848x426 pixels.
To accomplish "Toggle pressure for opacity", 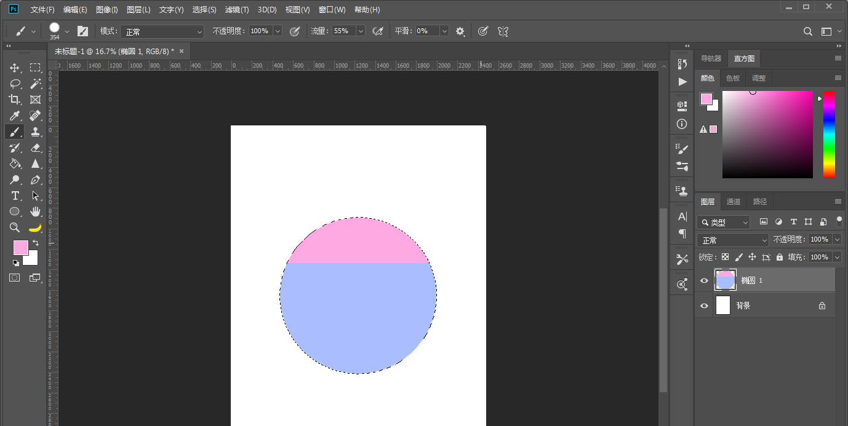I will coord(295,31).
